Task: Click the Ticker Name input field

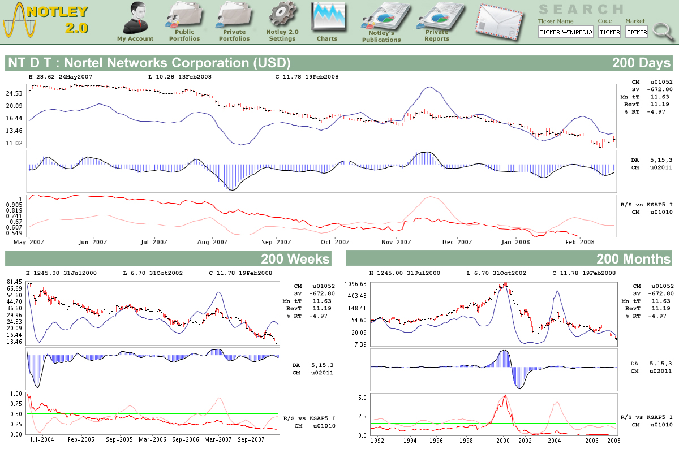Action: coord(566,32)
